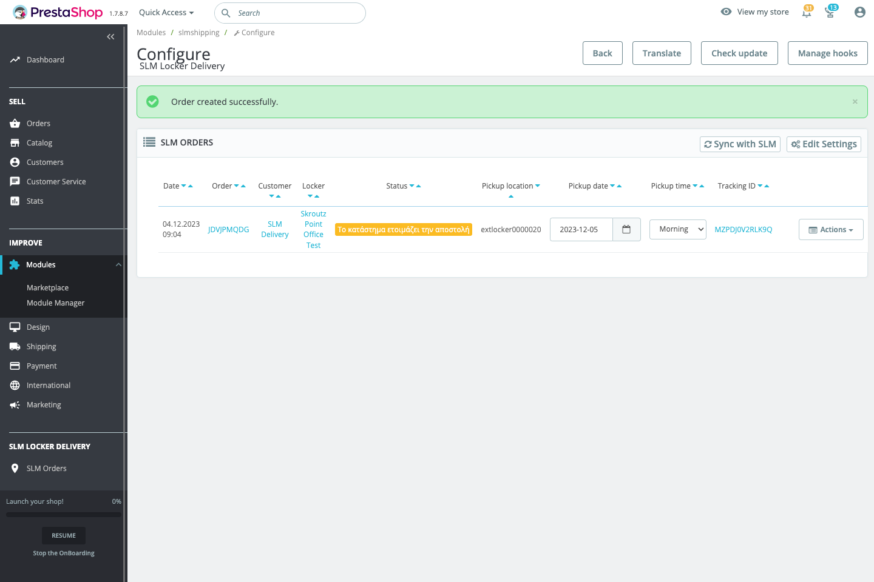Sort Date column descending

(x=184, y=186)
